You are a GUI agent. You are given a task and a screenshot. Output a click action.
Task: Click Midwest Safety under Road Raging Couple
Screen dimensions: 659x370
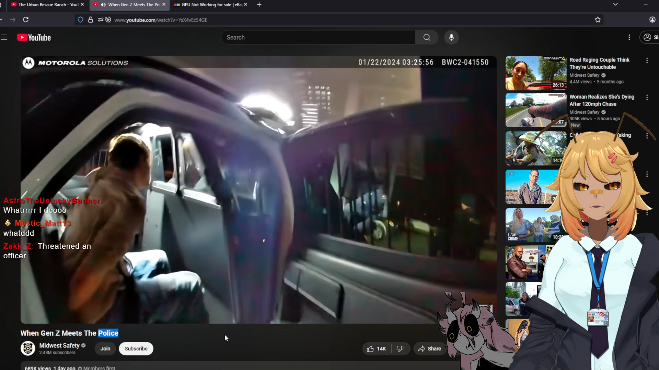coord(584,75)
